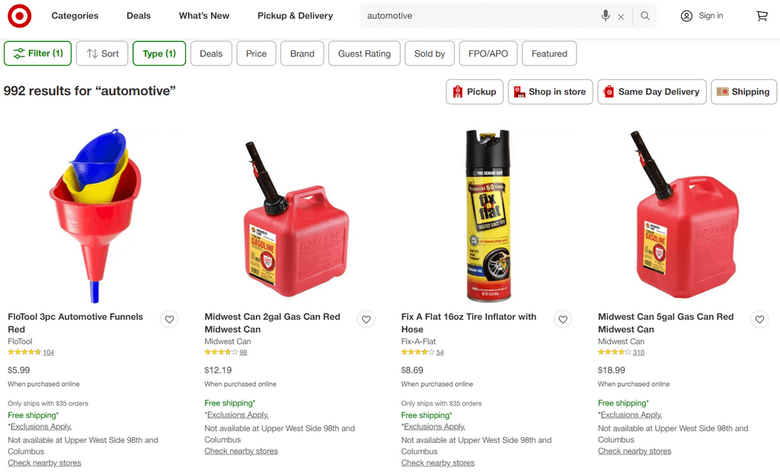
Task: Open the Sort options
Action: pyautogui.click(x=101, y=53)
